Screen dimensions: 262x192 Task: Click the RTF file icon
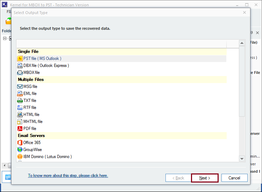click(20, 108)
